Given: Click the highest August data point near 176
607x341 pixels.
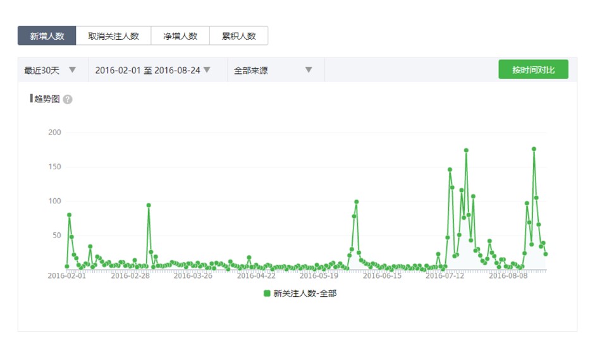Looking at the screenshot, I should click(x=534, y=149).
